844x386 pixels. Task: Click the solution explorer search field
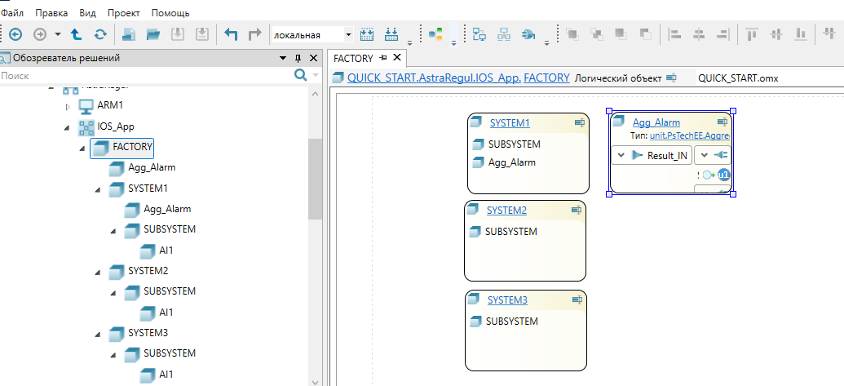click(143, 75)
